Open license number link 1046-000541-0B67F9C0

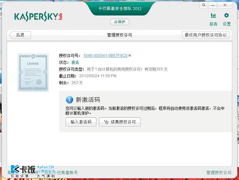pos(105,56)
